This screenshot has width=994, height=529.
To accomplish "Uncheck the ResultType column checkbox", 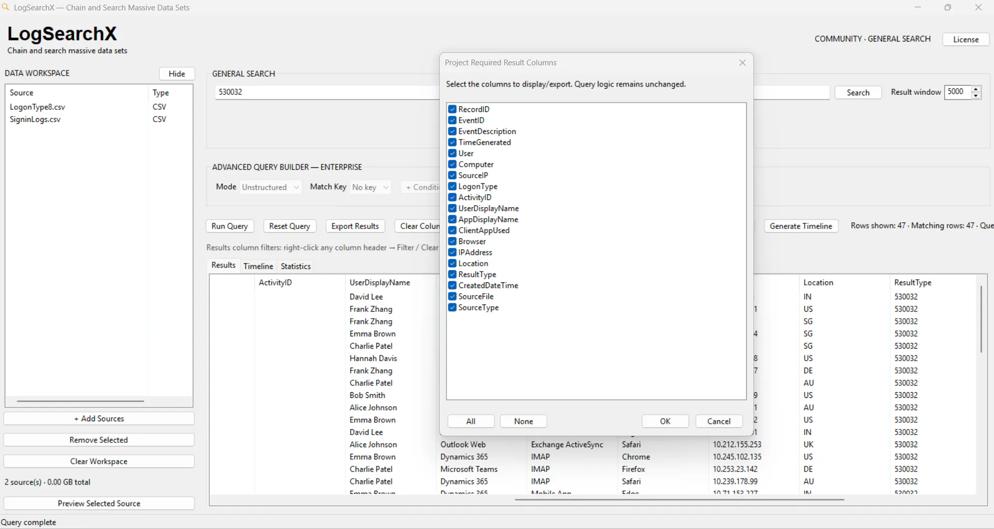I will pyautogui.click(x=452, y=274).
